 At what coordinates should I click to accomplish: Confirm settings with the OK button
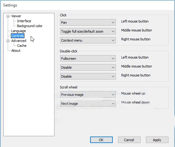point(101,140)
